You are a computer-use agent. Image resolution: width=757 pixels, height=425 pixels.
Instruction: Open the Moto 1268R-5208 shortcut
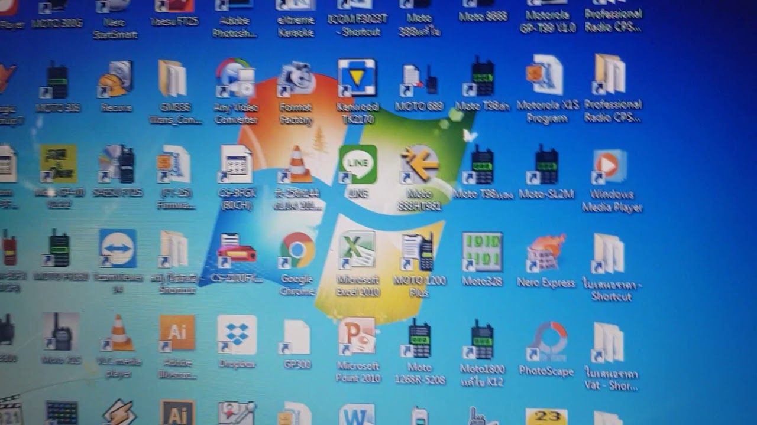pyautogui.click(x=419, y=339)
